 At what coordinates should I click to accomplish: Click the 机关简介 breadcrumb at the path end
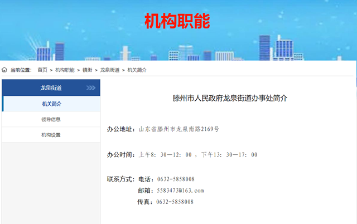[x=137, y=70]
